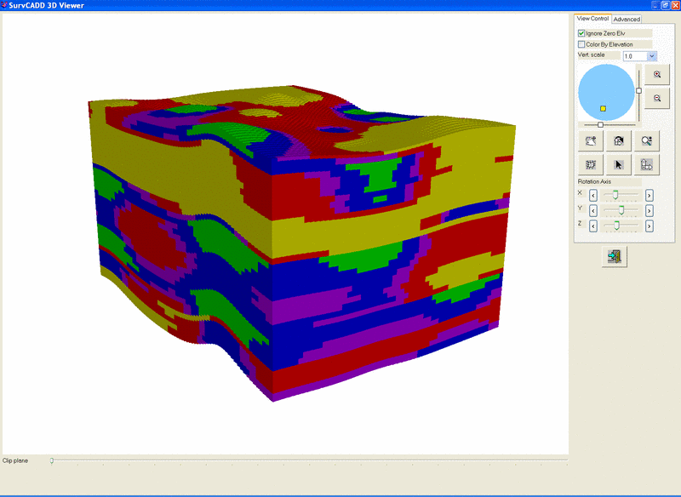Screen dimensions: 681x497
Task: Select the pointer arrow tool
Action: pos(617,164)
